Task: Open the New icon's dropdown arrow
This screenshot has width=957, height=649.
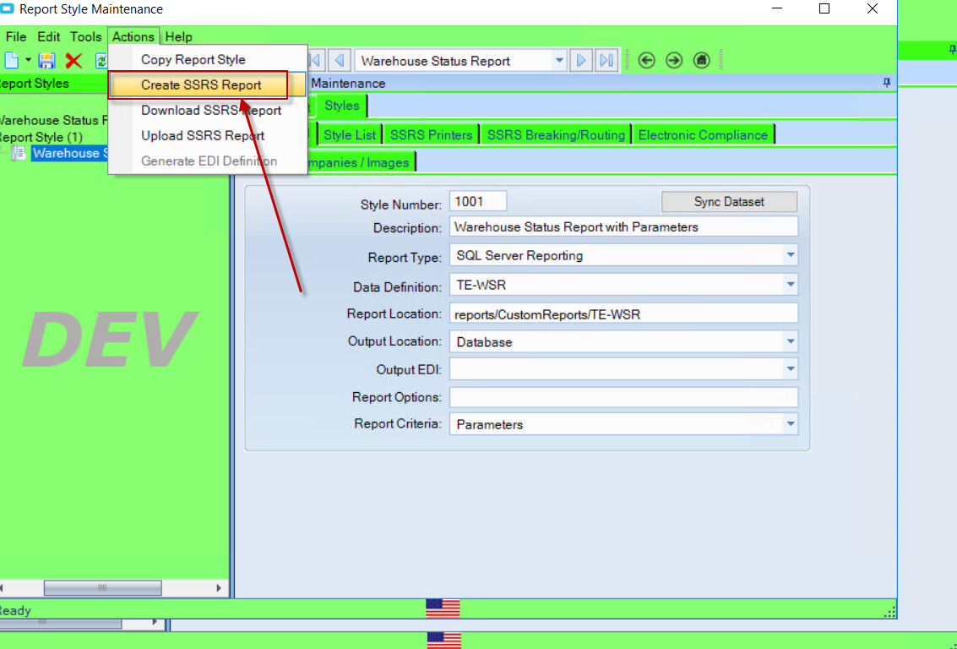Action: tap(28, 61)
